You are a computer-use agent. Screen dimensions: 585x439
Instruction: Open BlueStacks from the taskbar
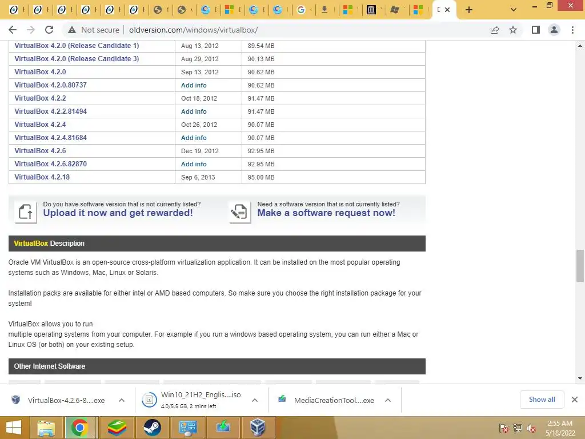point(117,428)
